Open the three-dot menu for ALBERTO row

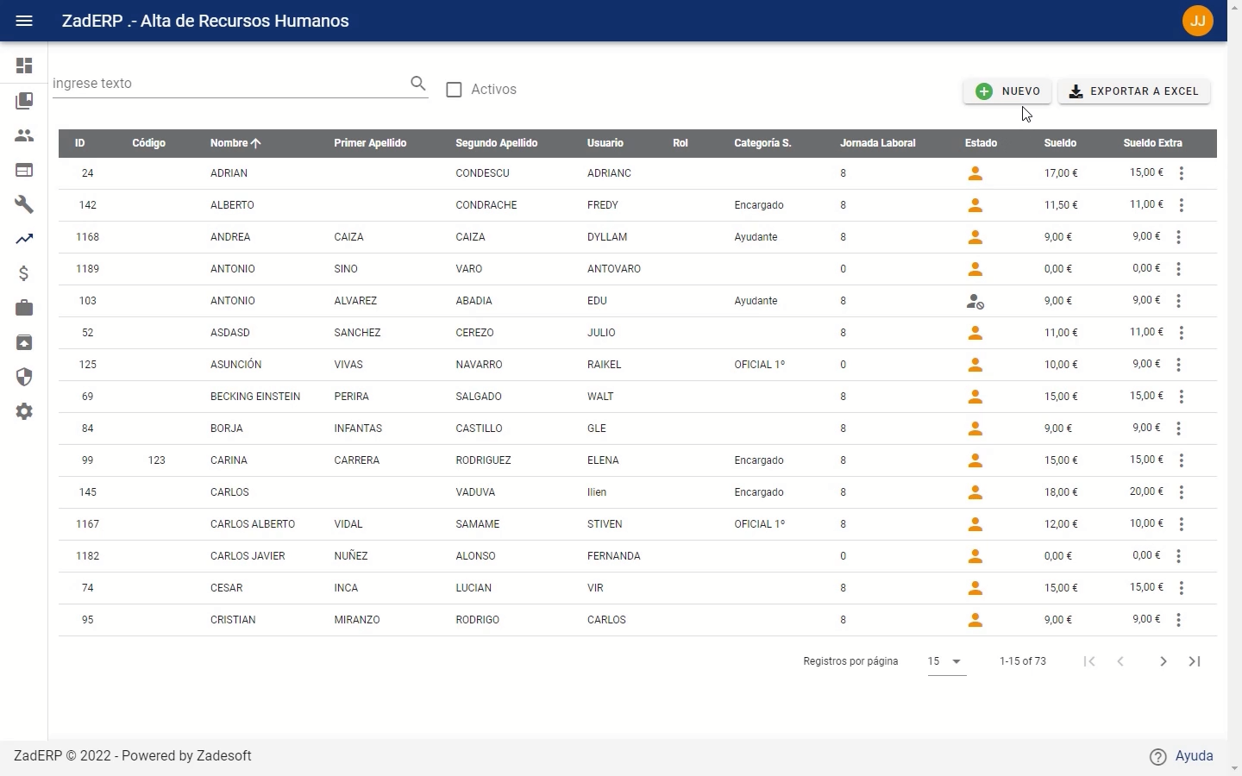coord(1182,205)
